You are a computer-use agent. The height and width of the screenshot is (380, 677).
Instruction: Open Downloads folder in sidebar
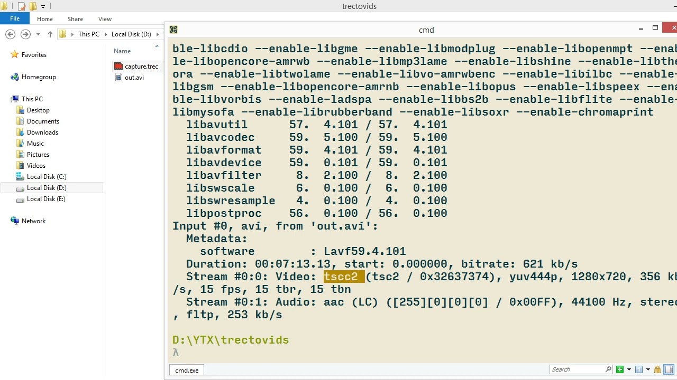(42, 132)
